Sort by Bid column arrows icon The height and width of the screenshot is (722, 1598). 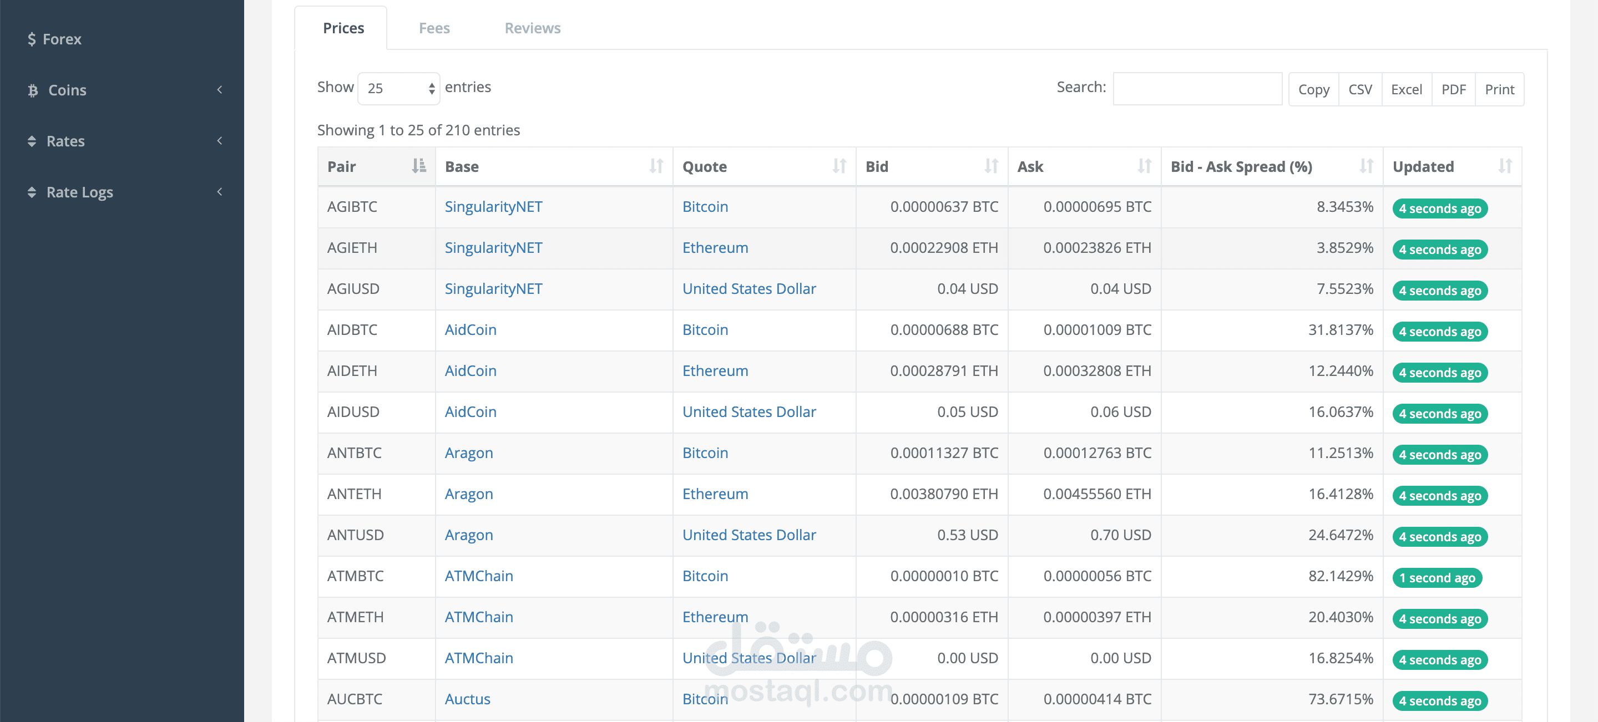(992, 166)
